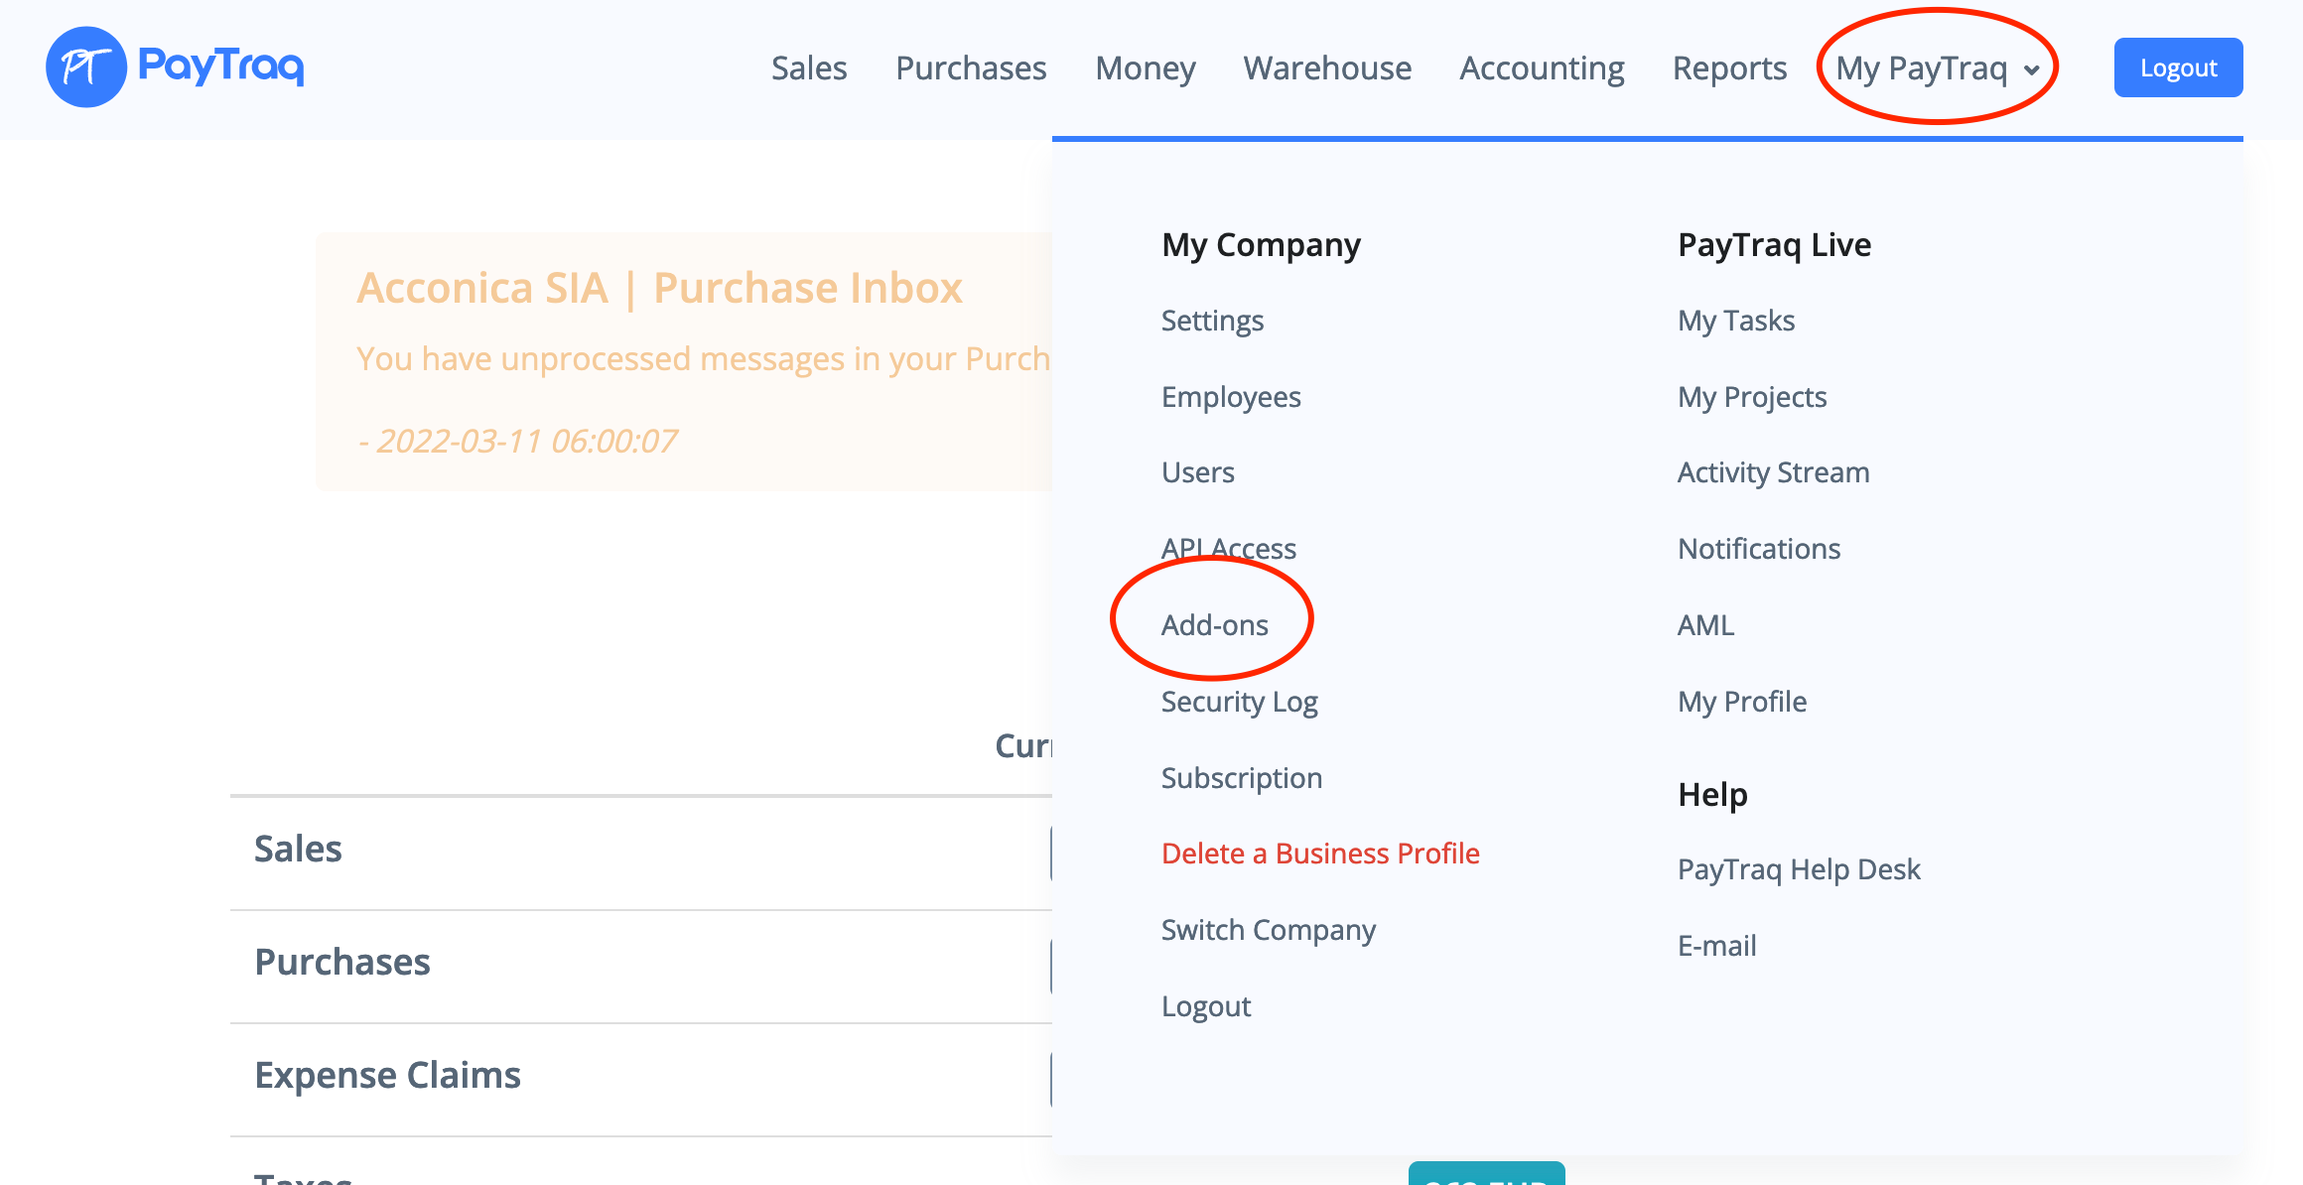Click the PayTraq logo icon

click(86, 67)
